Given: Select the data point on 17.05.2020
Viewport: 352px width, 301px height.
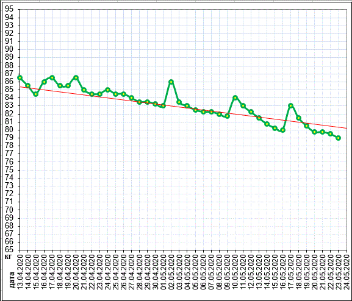Looking at the screenshot, I should coord(291,105).
